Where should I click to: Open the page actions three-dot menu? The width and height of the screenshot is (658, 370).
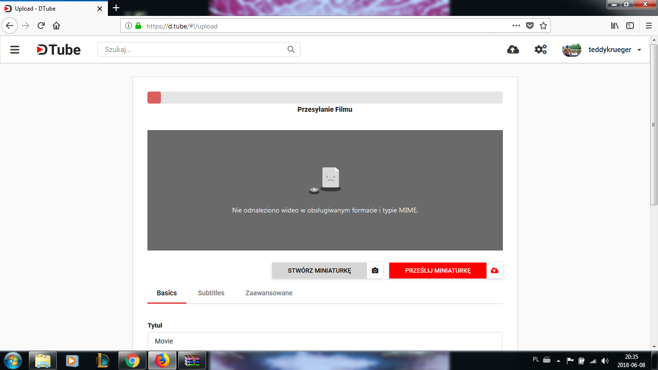tap(516, 26)
